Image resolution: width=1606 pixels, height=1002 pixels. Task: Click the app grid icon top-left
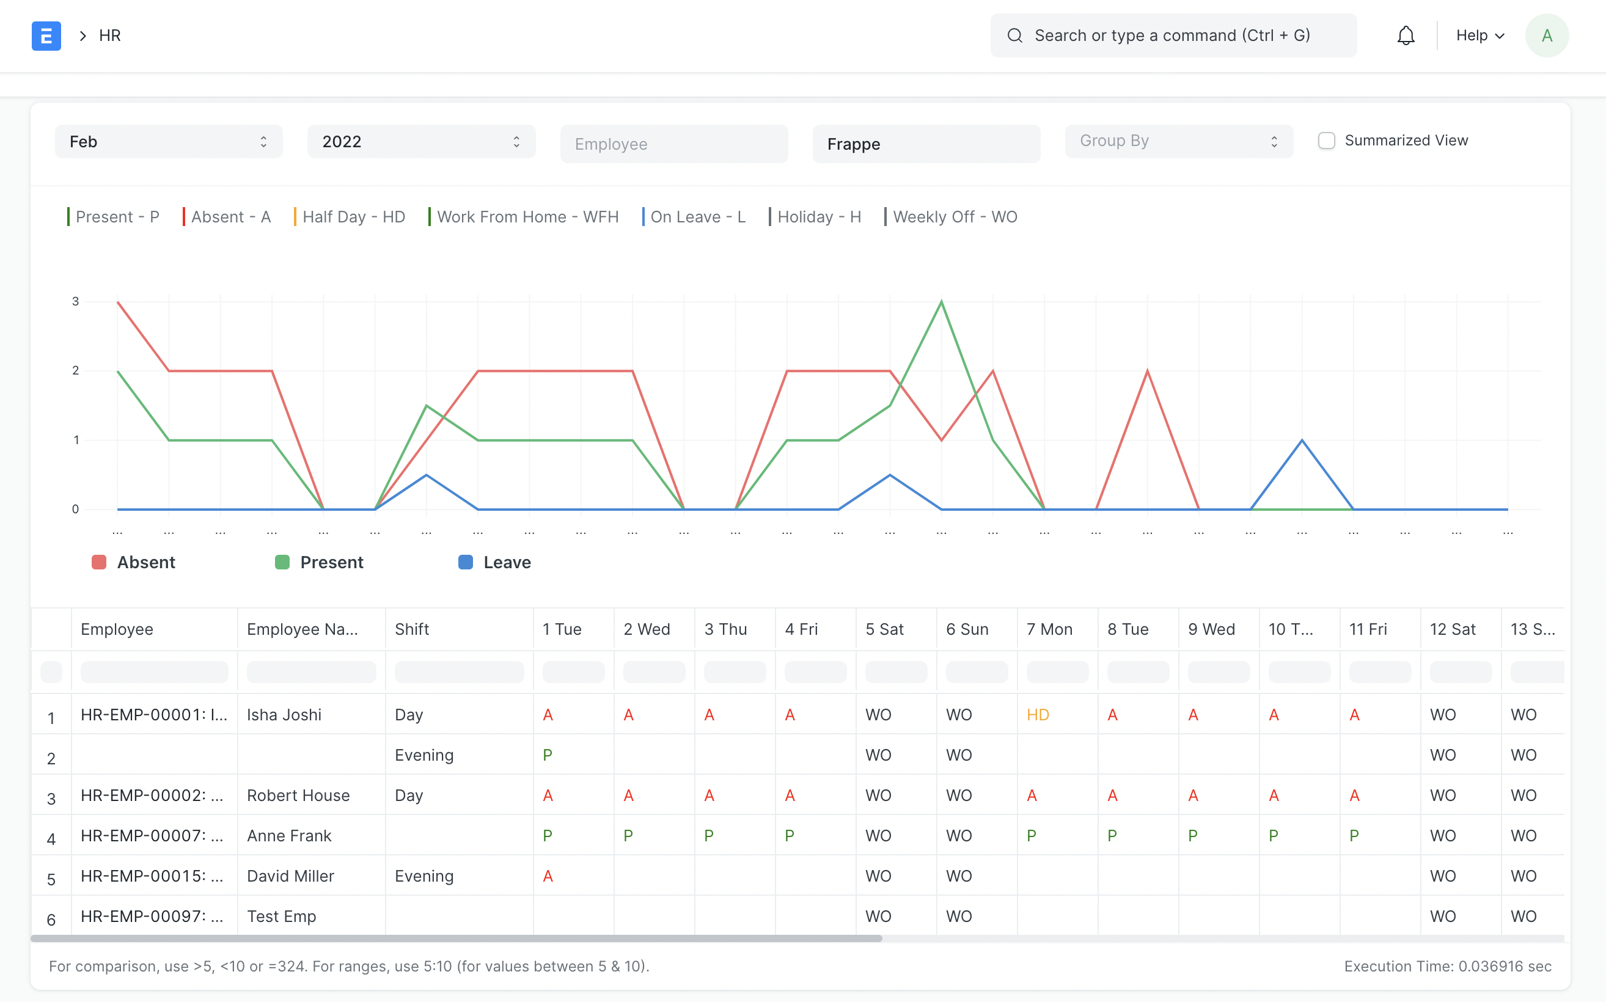45,35
